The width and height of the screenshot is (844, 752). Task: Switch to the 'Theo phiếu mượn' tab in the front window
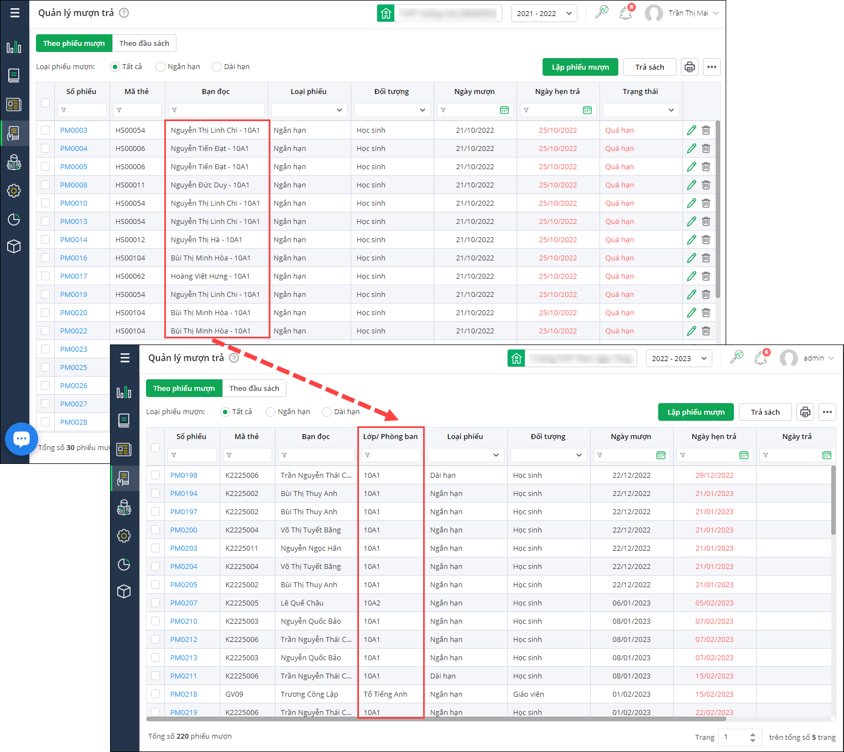[x=184, y=388]
